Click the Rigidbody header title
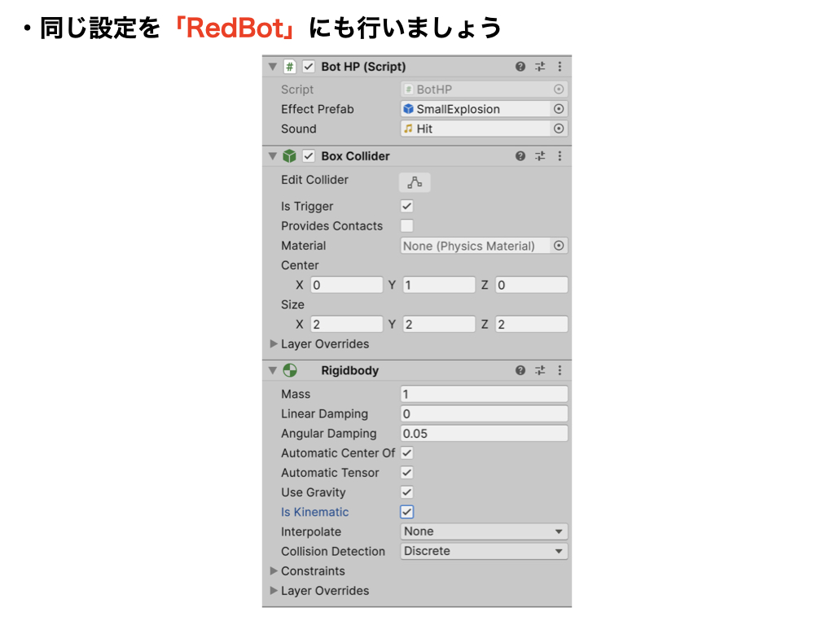 [x=350, y=370]
